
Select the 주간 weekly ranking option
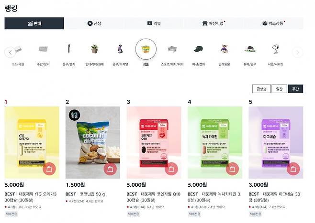tap(295, 89)
